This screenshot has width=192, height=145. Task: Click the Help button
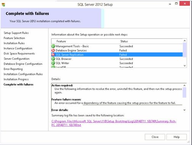[176, 137]
